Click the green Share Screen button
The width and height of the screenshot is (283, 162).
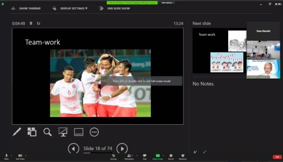click(x=158, y=157)
